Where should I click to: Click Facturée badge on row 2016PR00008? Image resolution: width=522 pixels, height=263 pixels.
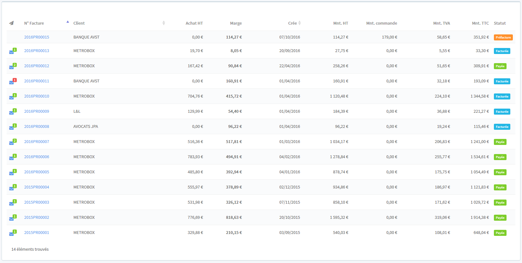tap(502, 127)
